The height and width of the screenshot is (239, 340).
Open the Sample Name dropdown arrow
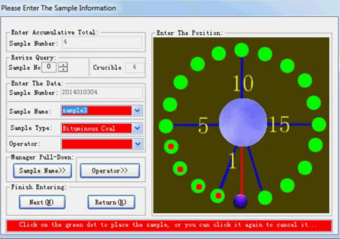coord(137,110)
